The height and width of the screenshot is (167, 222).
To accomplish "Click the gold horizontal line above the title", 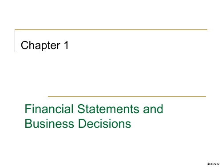I will click(x=111, y=30).
